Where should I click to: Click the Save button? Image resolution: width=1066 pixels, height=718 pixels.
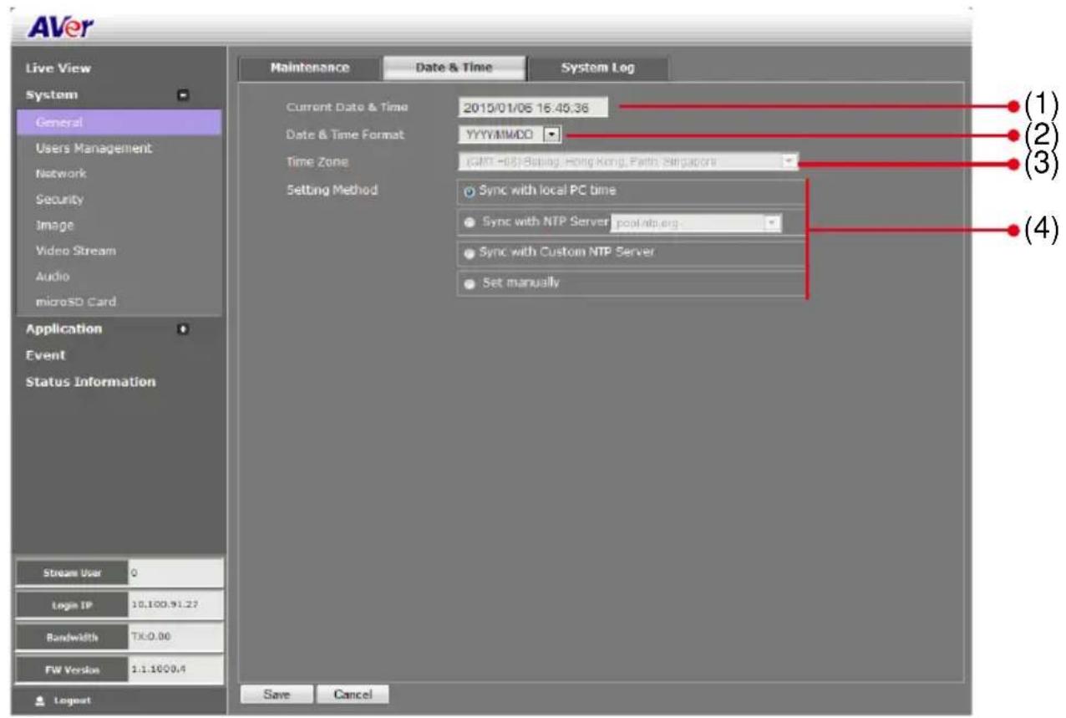(276, 694)
